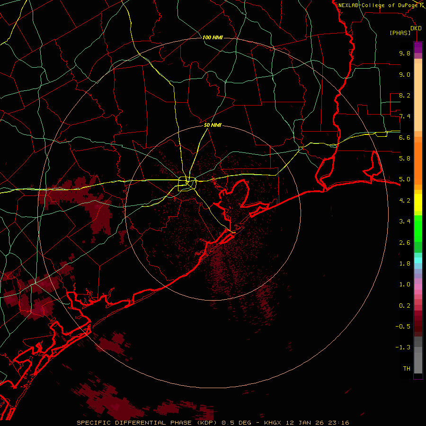Click the TH threshold label

coord(407,369)
